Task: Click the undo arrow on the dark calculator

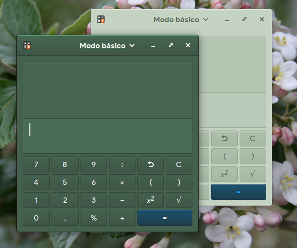Action: (x=150, y=164)
